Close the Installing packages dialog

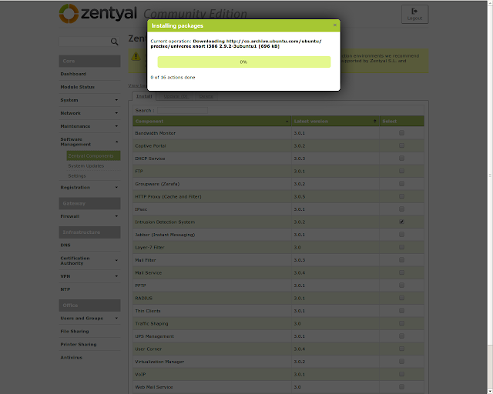pyautogui.click(x=335, y=25)
